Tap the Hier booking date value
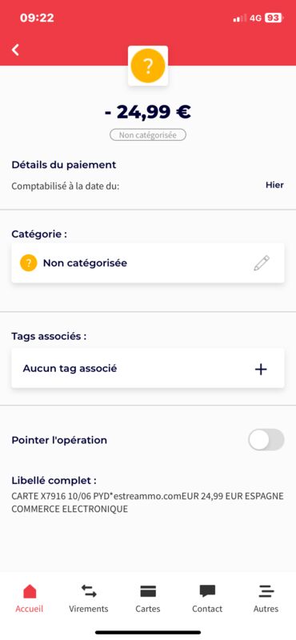The image size is (296, 640). (274, 185)
